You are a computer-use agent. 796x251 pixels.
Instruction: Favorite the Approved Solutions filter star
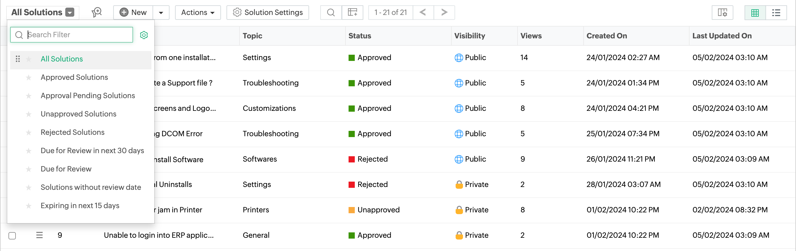[29, 77]
